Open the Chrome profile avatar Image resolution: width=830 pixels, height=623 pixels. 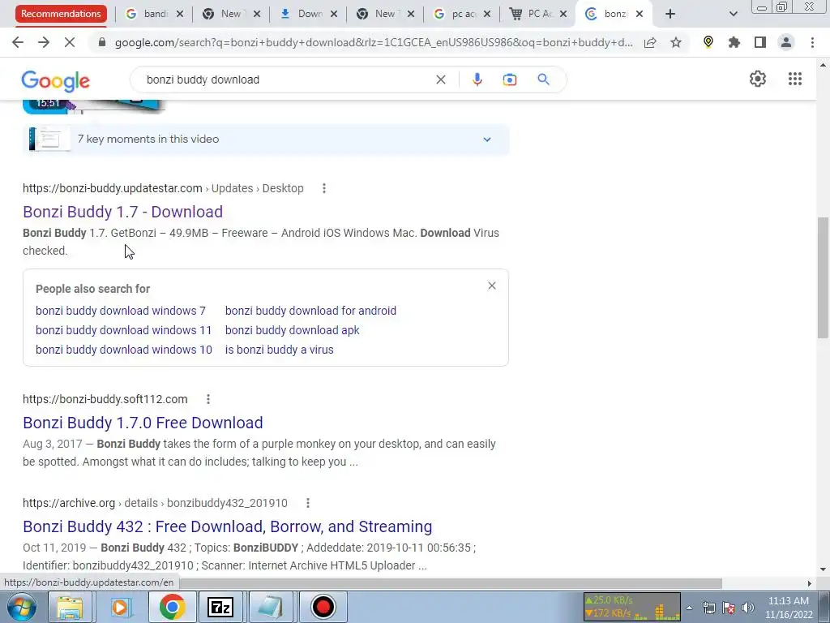786,42
